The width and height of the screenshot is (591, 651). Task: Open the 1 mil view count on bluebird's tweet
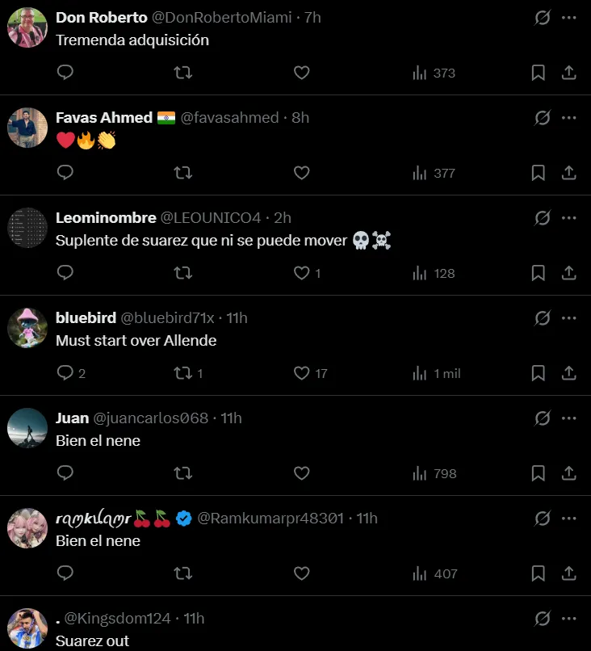click(437, 374)
